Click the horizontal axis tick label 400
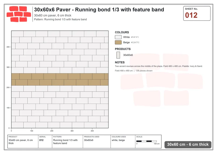 click(x=92, y=131)
